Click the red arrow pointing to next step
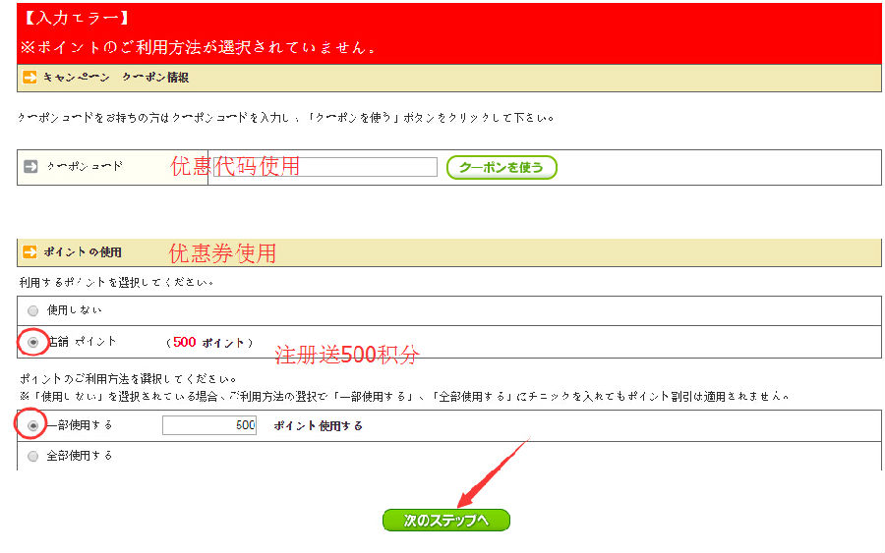The height and width of the screenshot is (553, 885). click(492, 471)
